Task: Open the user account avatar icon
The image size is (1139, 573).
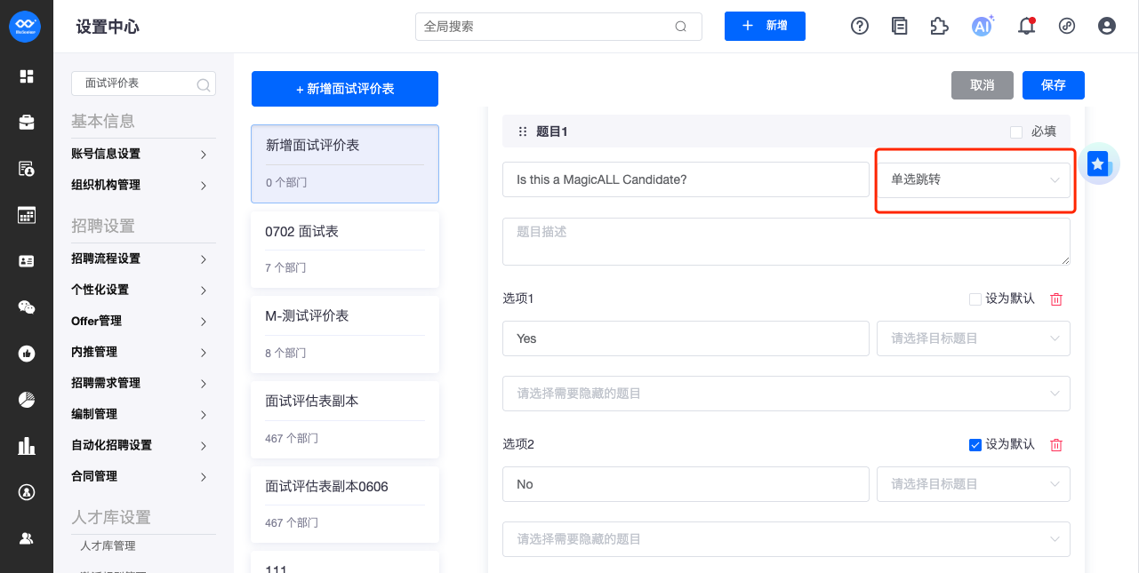Action: [x=1107, y=27]
